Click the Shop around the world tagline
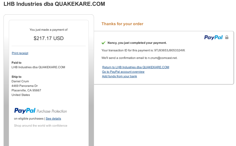The image size is (236, 146). click(41, 126)
